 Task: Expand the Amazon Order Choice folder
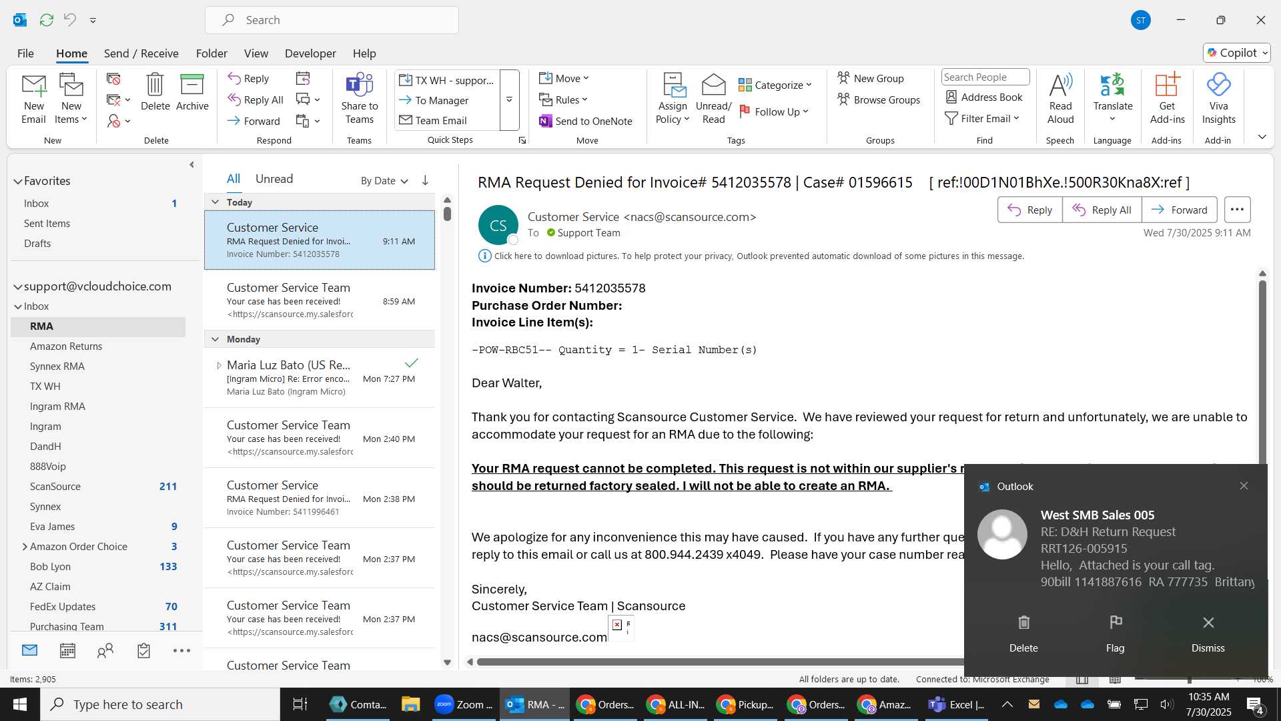click(25, 546)
